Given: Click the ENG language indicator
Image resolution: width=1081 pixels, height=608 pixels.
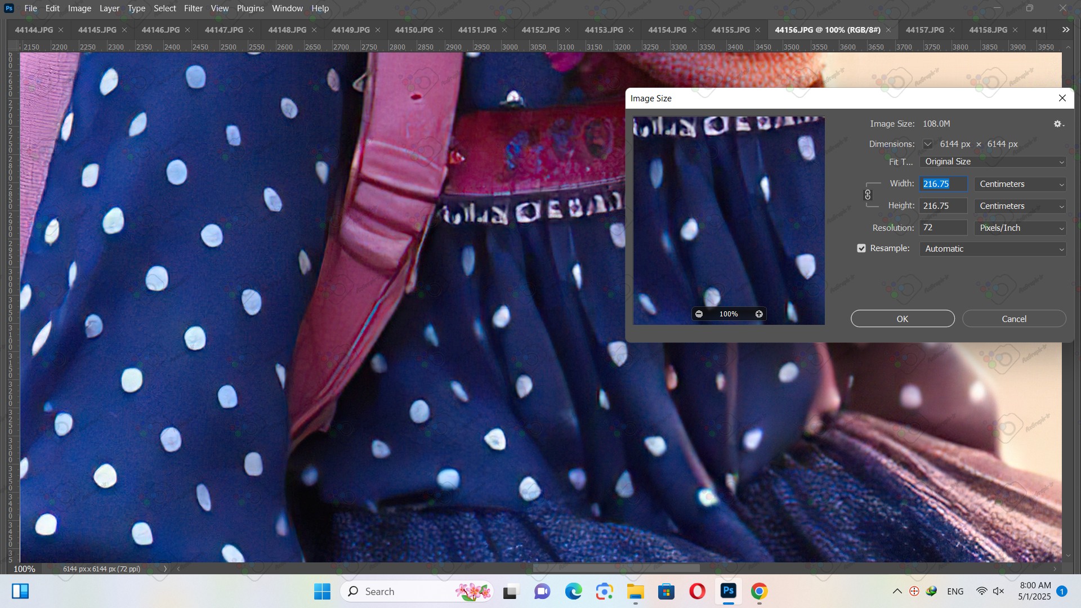Looking at the screenshot, I should 955,592.
